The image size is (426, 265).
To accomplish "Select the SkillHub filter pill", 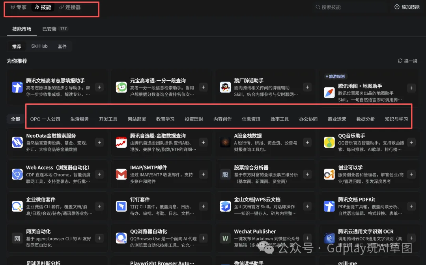I will point(39,46).
